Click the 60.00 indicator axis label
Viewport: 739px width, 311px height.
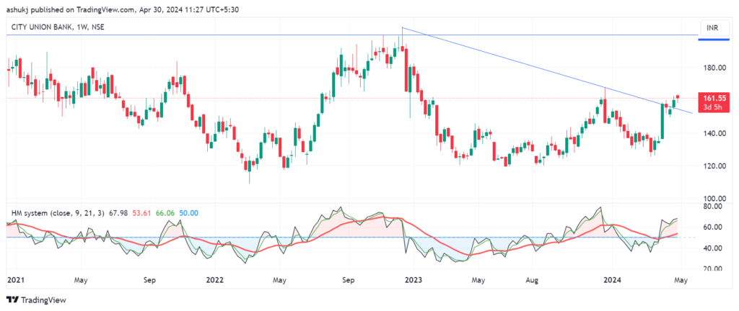pos(713,227)
